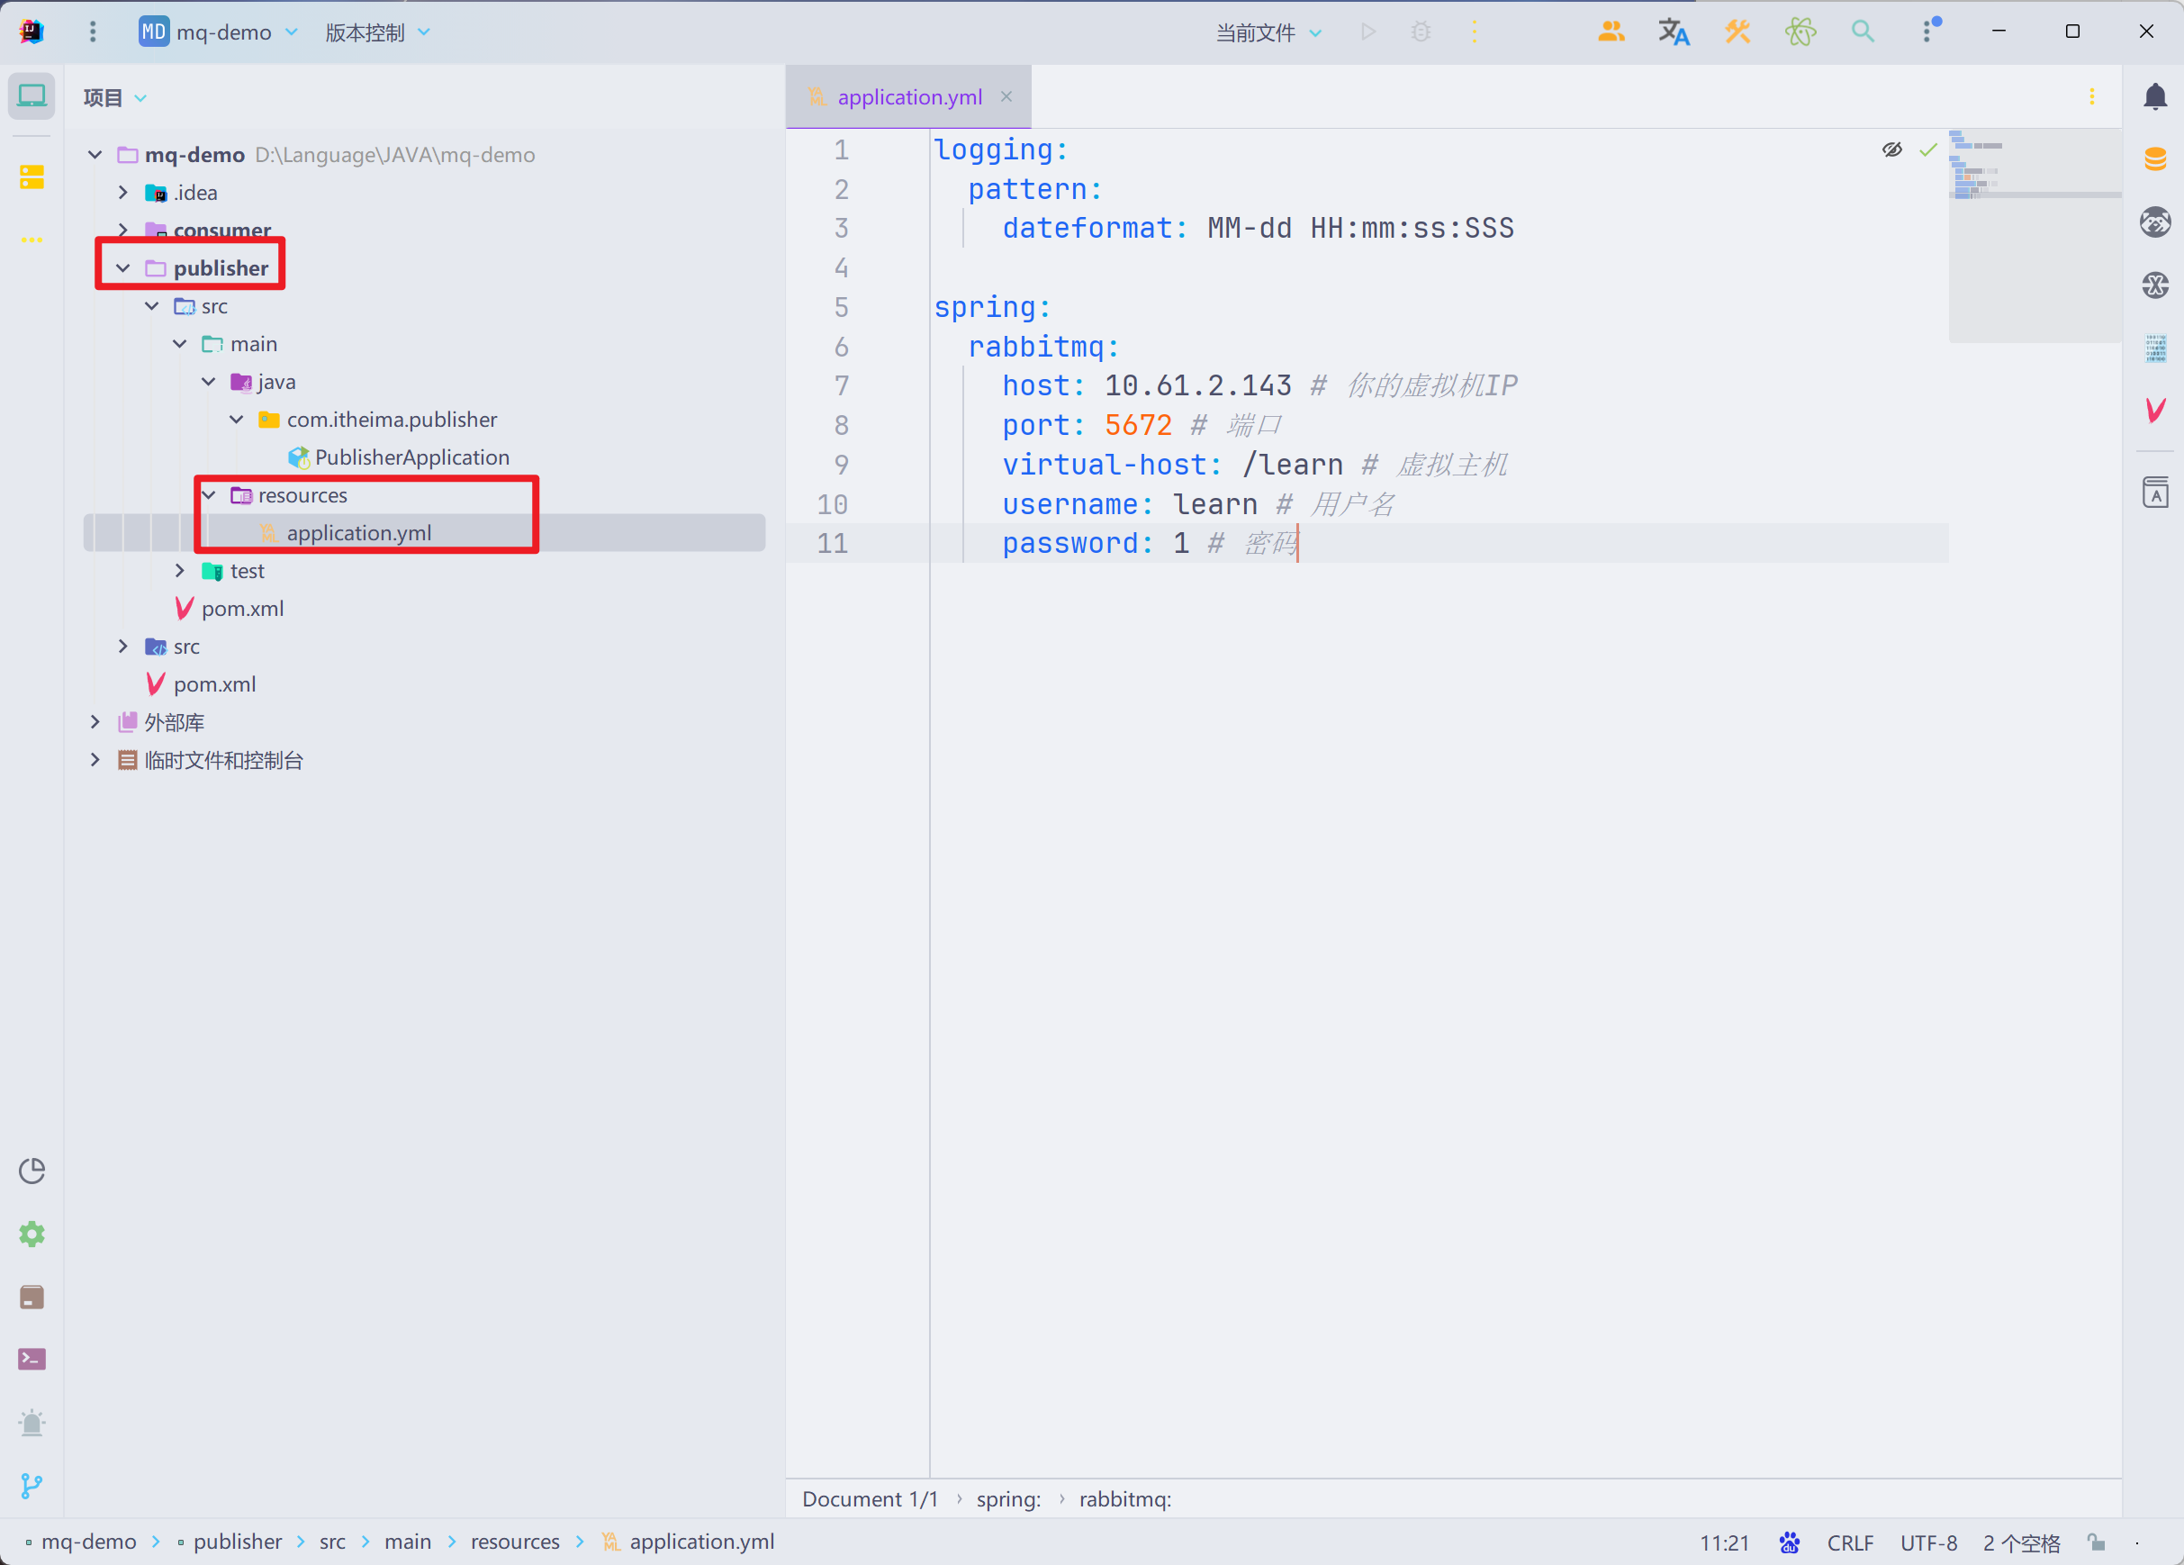This screenshot has width=2184, height=1565.
Task: Switch to the application.yml editor tab
Action: click(x=908, y=96)
